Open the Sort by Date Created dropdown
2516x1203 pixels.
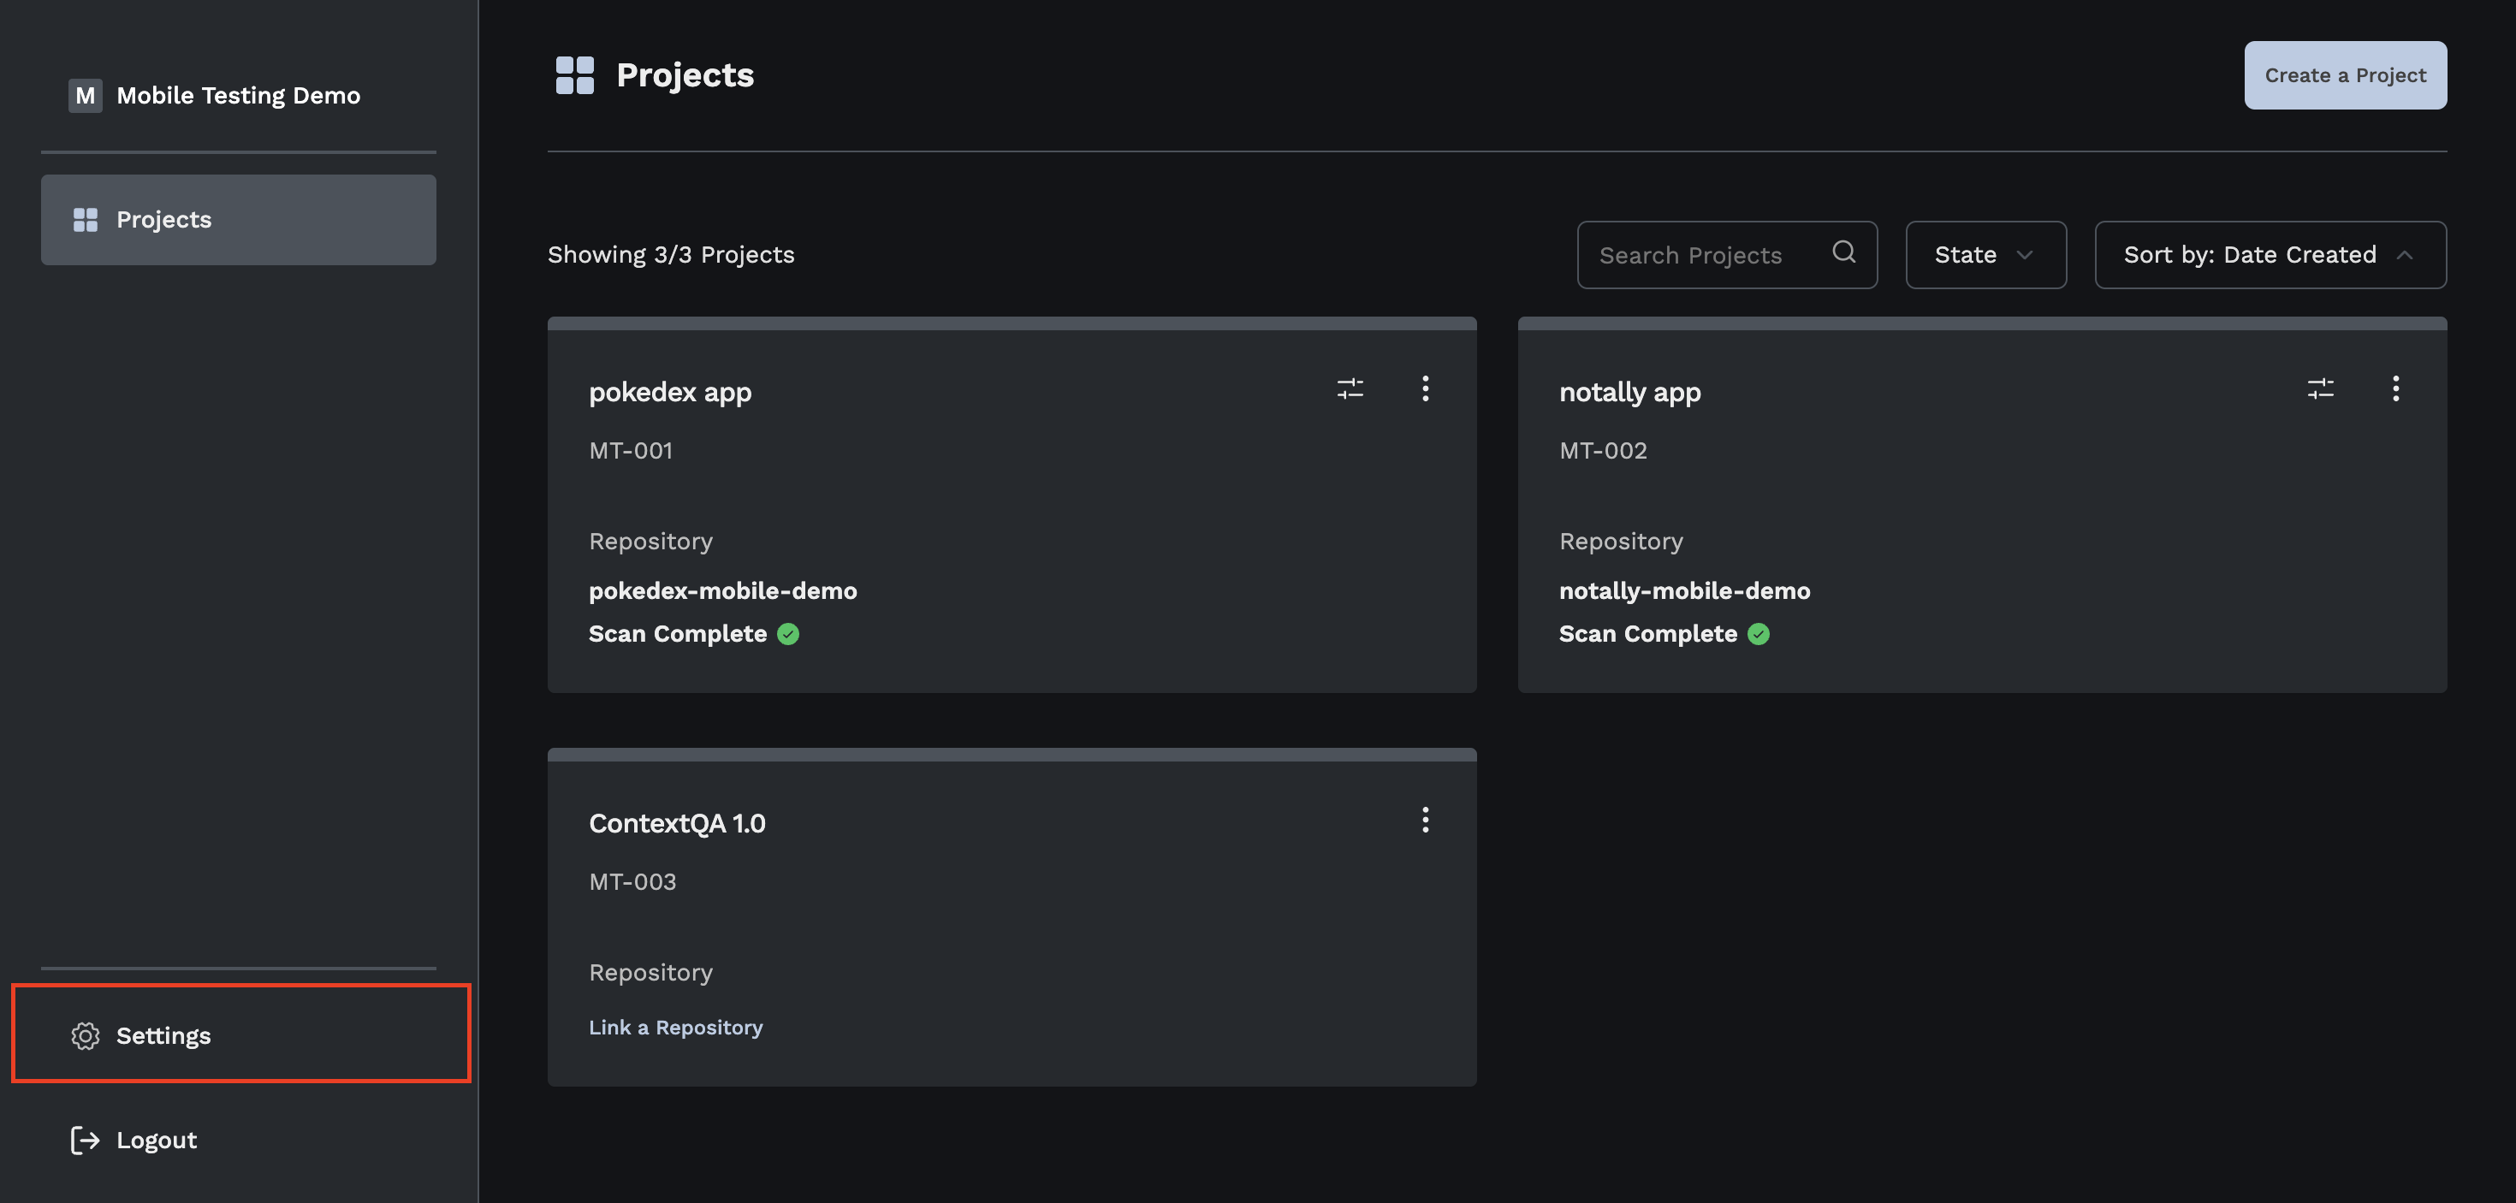[2249, 255]
